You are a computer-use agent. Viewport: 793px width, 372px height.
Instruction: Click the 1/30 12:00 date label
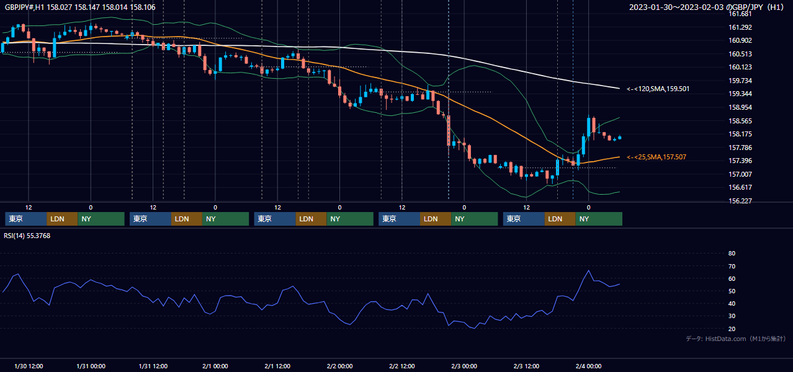click(28, 366)
